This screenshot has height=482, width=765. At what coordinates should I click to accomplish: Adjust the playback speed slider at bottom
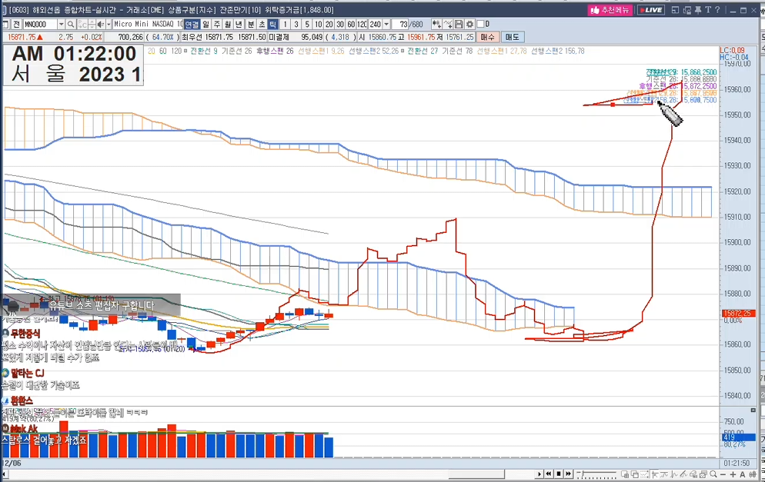596,474
